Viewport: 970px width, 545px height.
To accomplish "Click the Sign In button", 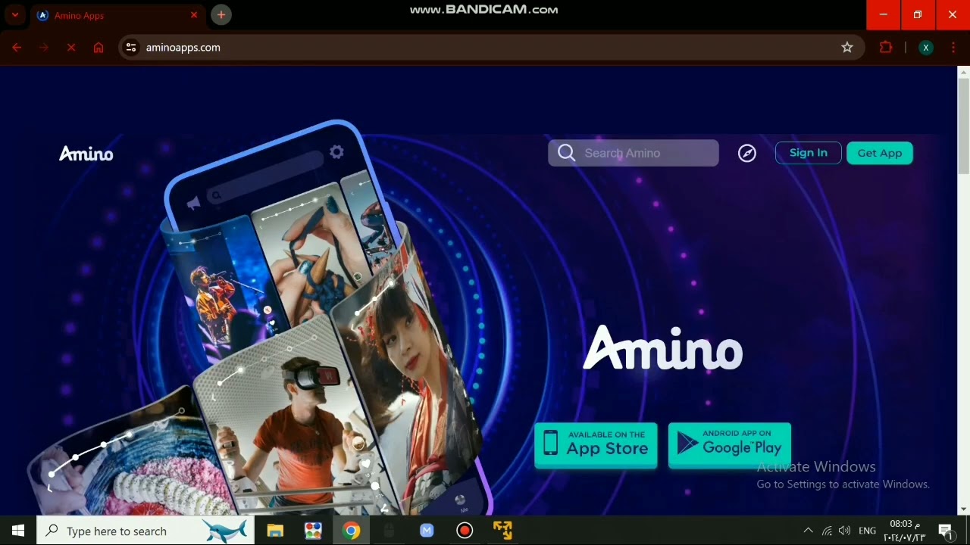I will (809, 153).
